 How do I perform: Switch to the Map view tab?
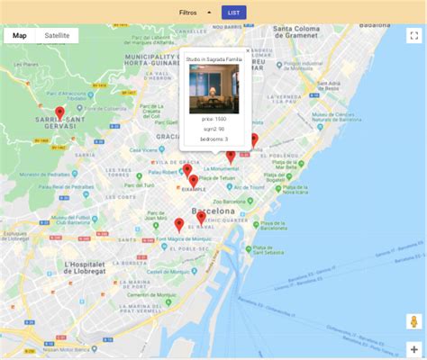click(x=20, y=36)
